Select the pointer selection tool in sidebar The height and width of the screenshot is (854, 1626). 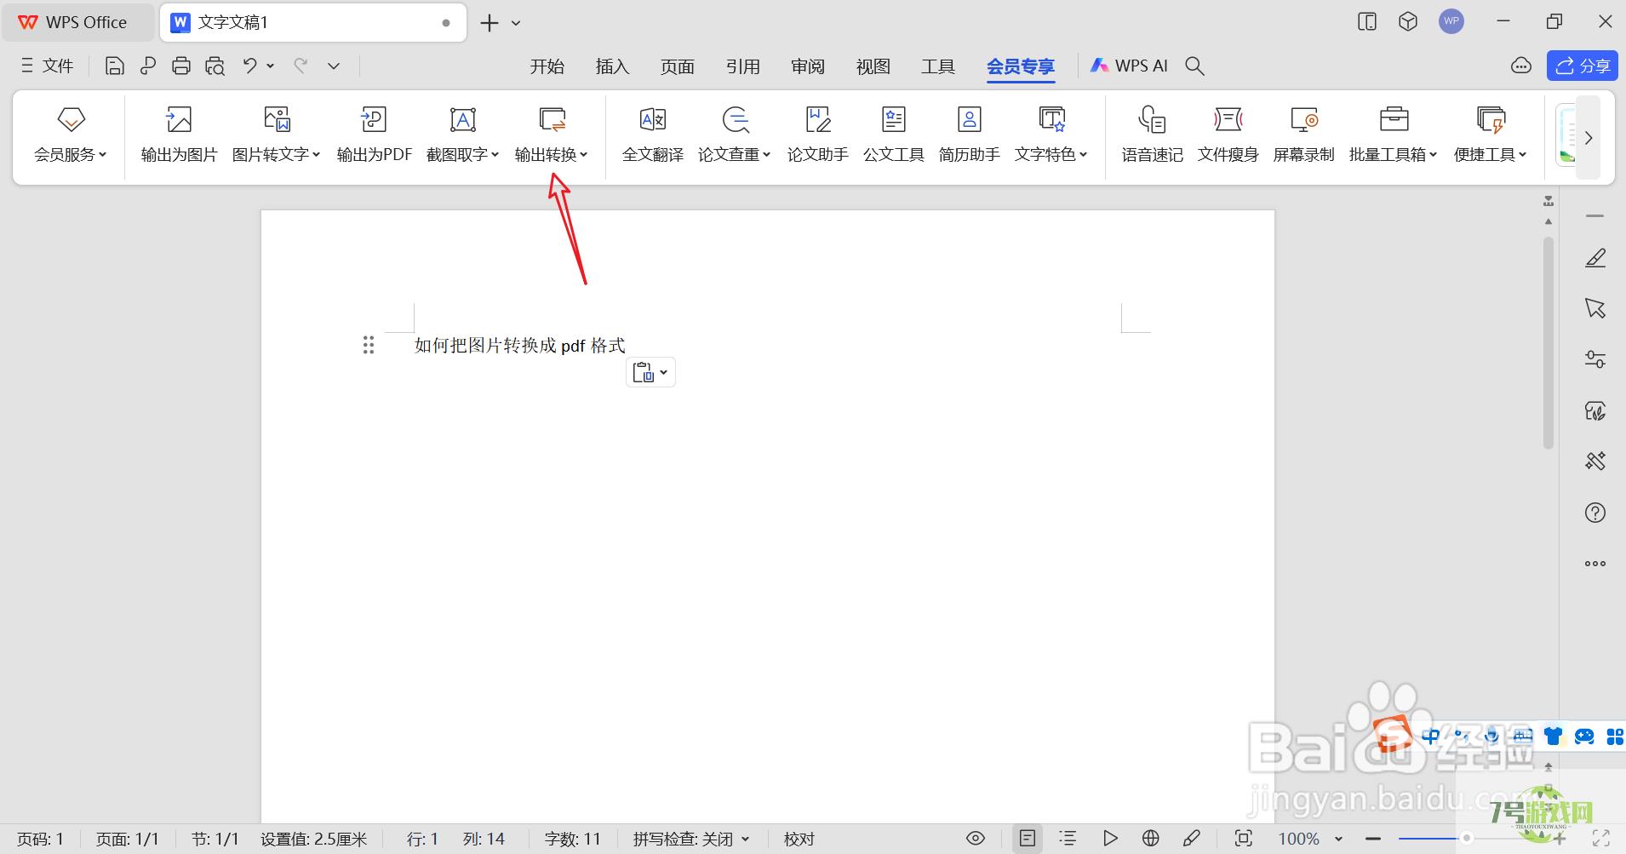(1595, 308)
